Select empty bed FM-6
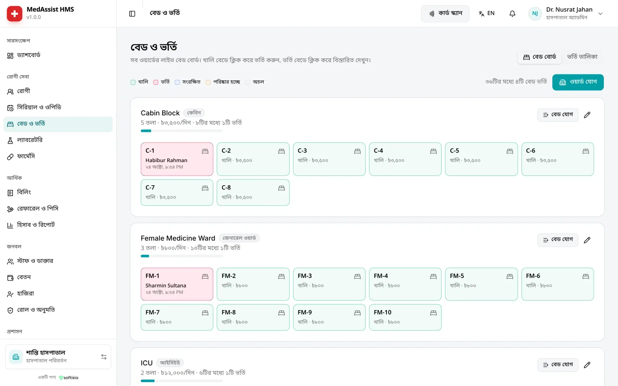 [x=557, y=284]
